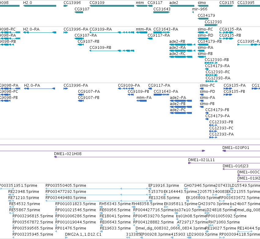Select the CG9135-RA transcript label
This screenshot has width=260, height=239.
230,29
